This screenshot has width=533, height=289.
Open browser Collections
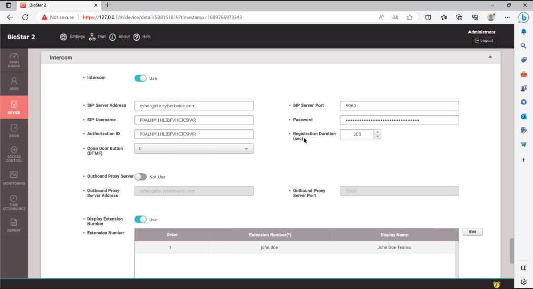coord(459,17)
